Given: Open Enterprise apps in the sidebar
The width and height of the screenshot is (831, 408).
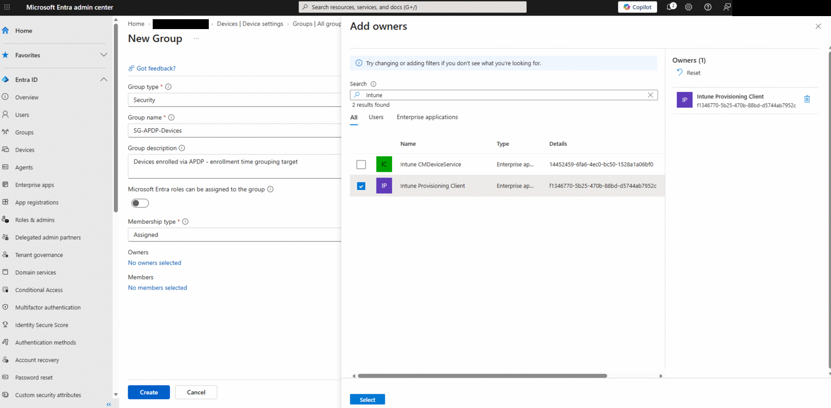Looking at the screenshot, I should point(34,185).
